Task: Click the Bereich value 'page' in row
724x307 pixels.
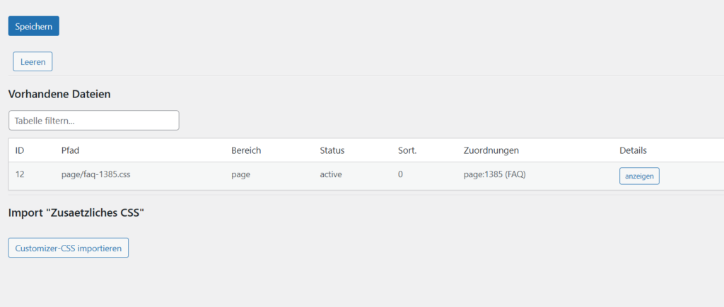Action: point(241,175)
